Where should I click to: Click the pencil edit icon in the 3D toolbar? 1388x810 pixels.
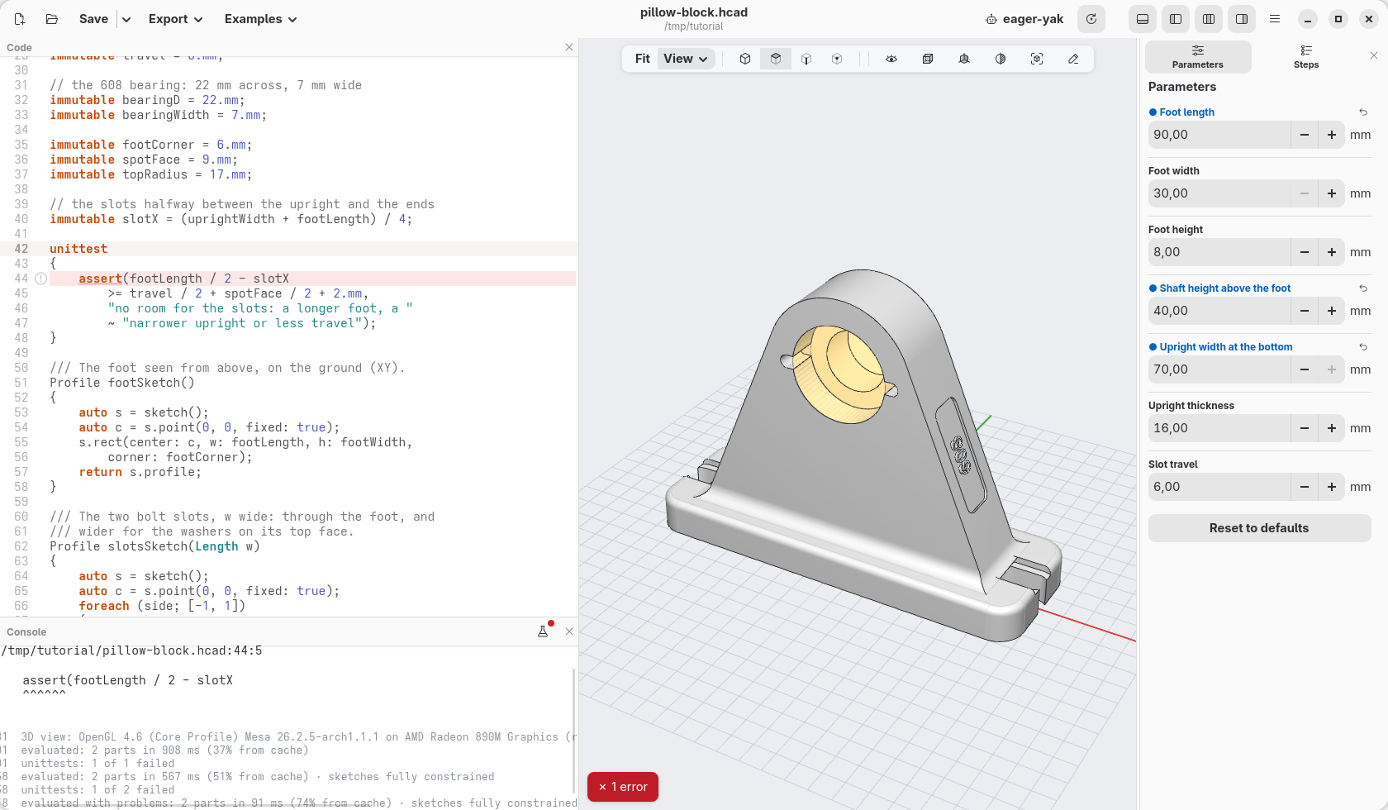tap(1073, 59)
